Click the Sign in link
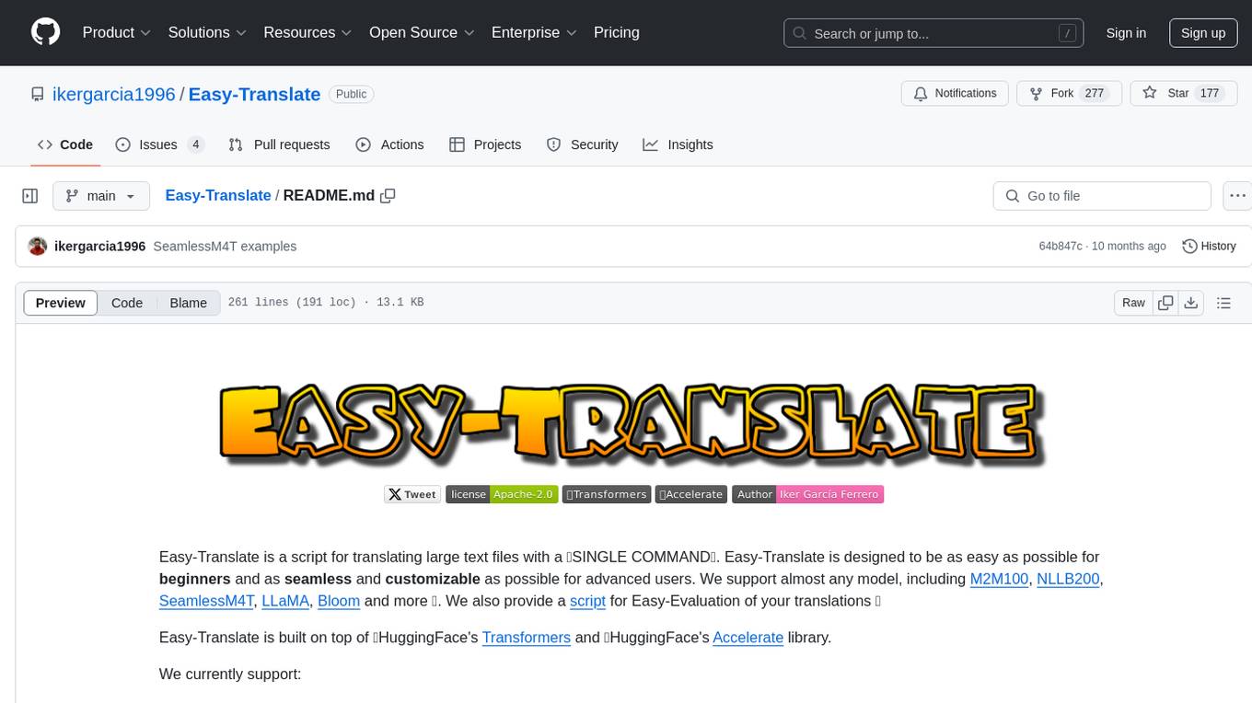The height and width of the screenshot is (703, 1252). tap(1126, 33)
